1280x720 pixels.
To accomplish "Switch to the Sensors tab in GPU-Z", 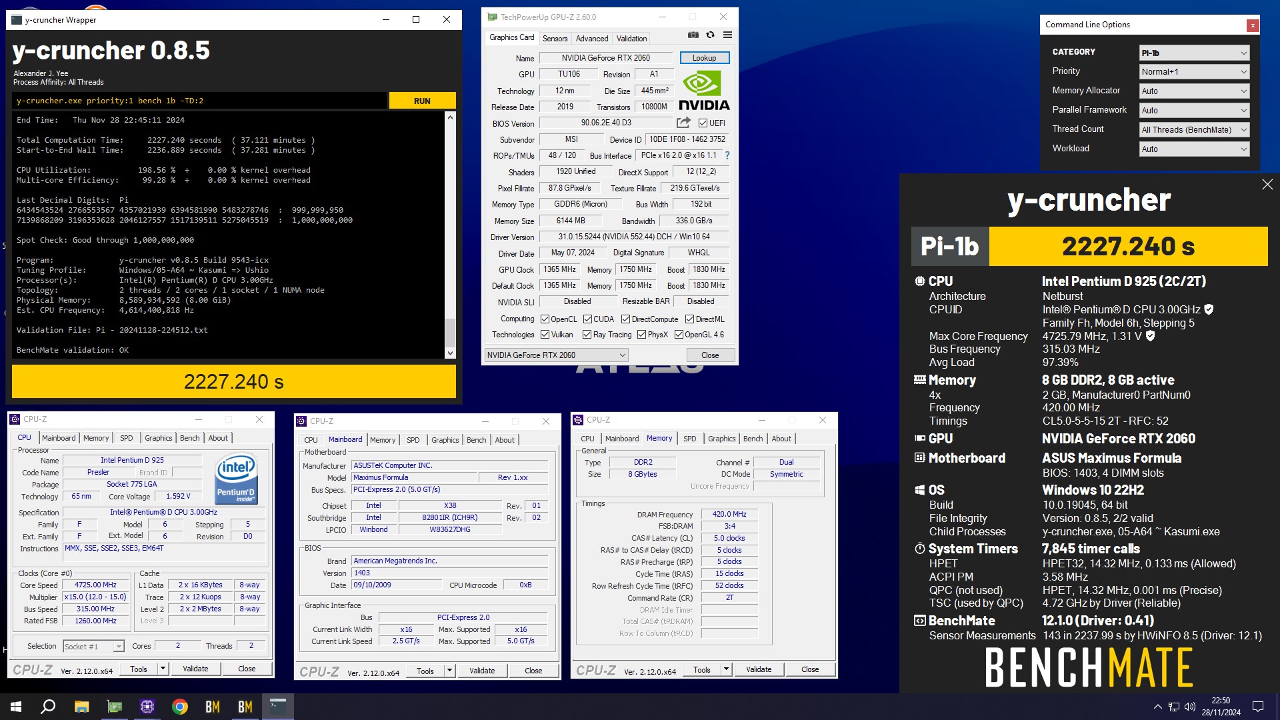I will coord(555,39).
